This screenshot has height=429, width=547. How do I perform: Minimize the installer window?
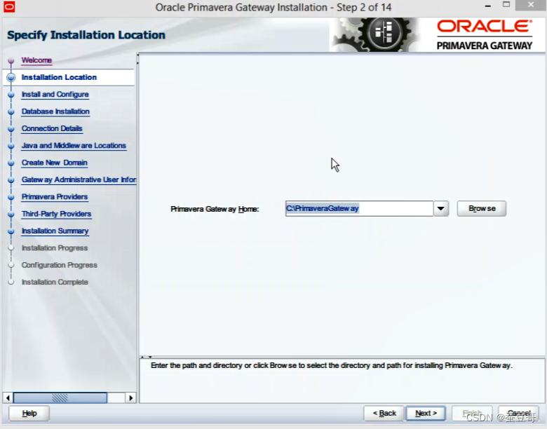(x=487, y=6)
